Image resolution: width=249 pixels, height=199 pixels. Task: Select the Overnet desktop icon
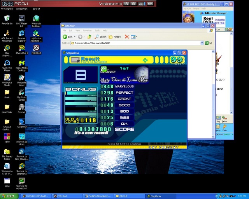(x=22, y=108)
